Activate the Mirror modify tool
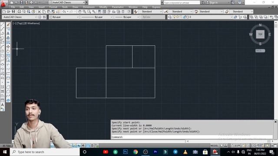The height and width of the screenshot is (156, 278). pos(8,33)
